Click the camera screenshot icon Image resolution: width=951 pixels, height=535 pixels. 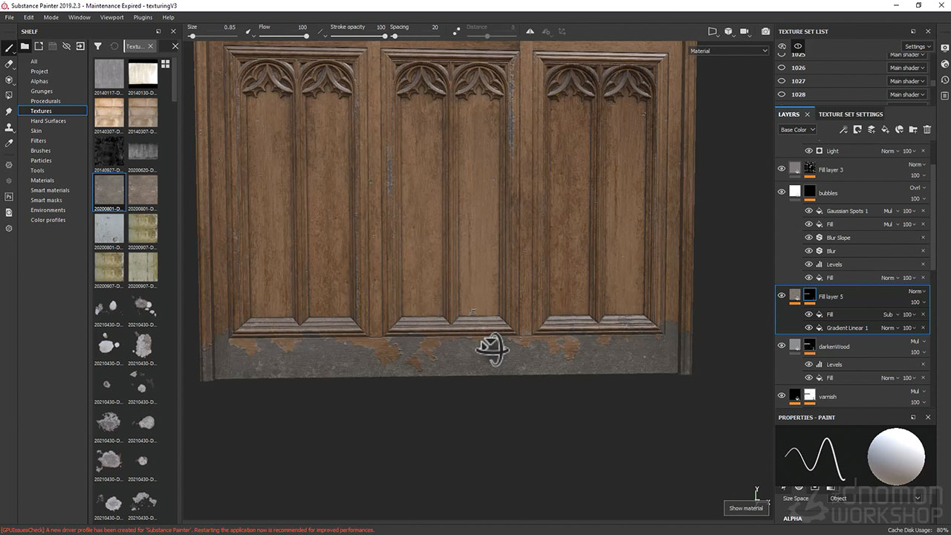[765, 32]
